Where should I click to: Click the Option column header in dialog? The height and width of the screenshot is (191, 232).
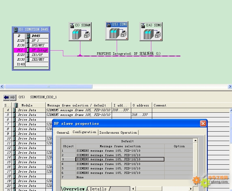click(179, 146)
